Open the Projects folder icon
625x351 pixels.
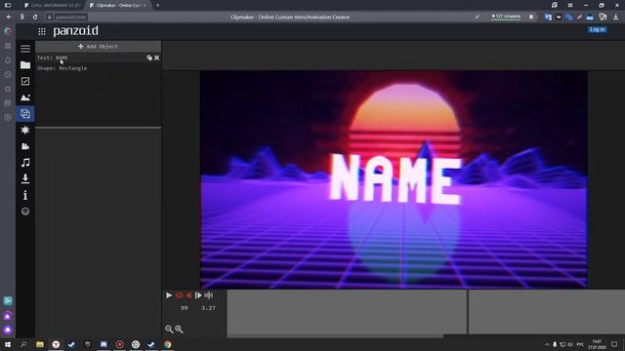pos(25,65)
